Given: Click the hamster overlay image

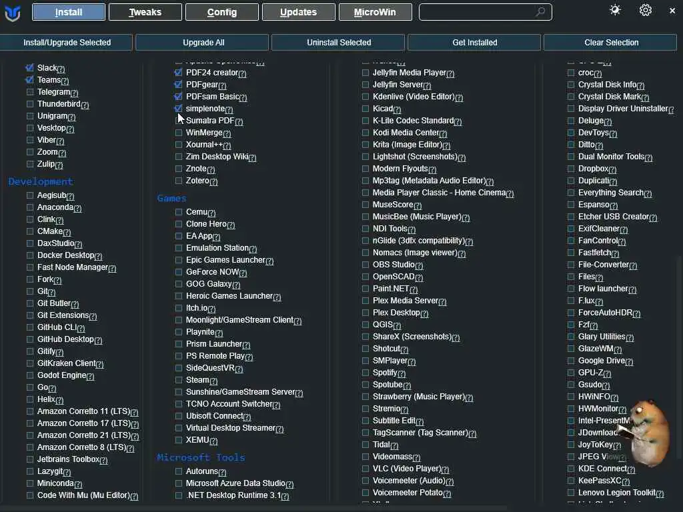Looking at the screenshot, I should (x=644, y=433).
